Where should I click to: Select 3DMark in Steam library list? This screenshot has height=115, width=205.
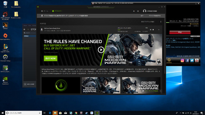pyautogui.click(x=30, y=36)
